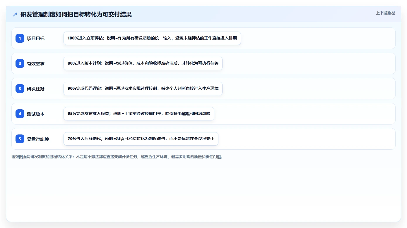The image size is (407, 228).
Task: Click the 研发任务 label
Action: click(36, 89)
